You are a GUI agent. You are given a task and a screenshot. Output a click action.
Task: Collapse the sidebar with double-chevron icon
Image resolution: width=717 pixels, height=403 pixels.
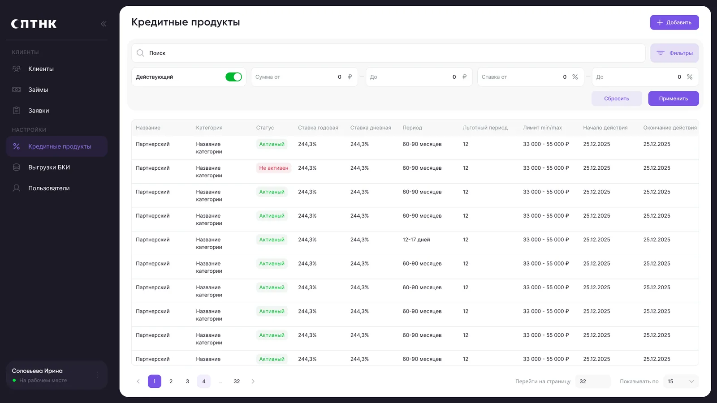(x=104, y=24)
